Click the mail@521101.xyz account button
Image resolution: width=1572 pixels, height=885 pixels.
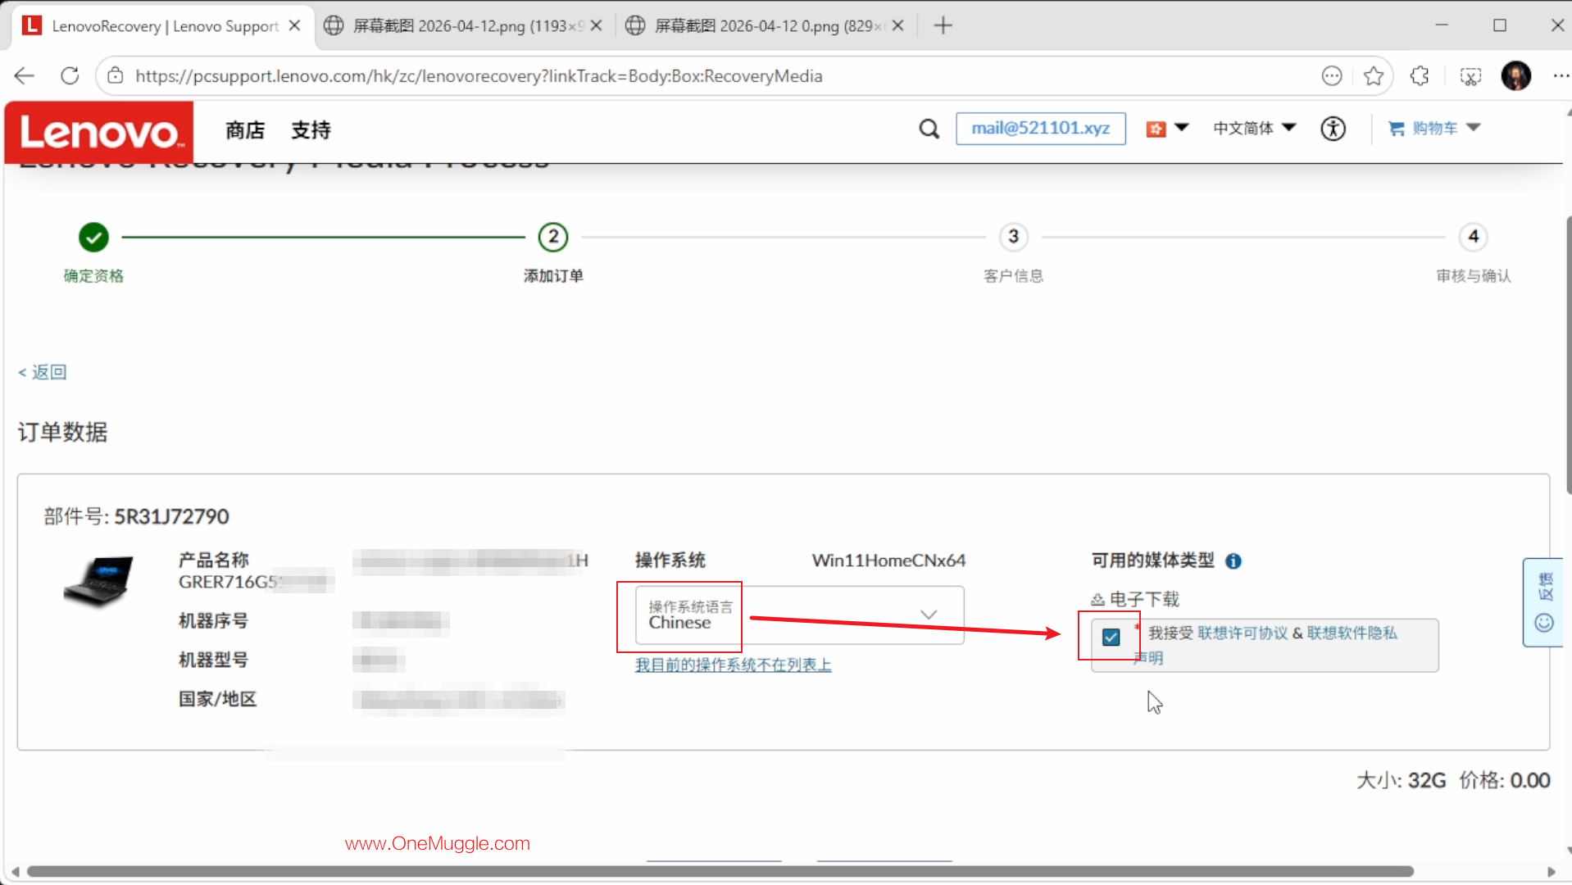point(1041,129)
